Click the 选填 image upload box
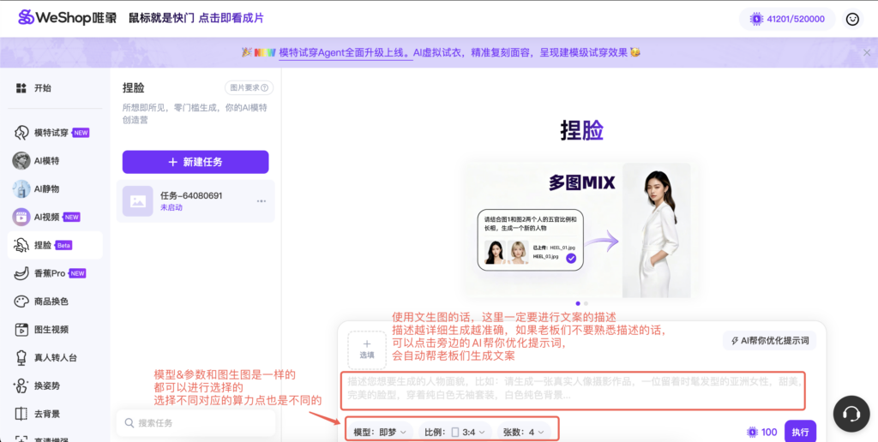The height and width of the screenshot is (442, 878). 366,349
